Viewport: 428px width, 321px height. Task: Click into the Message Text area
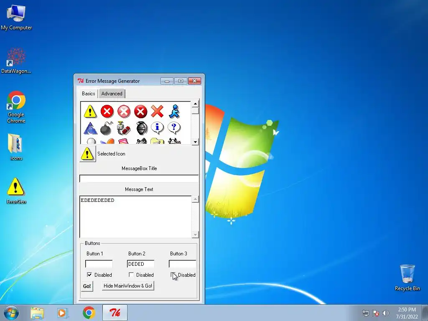136,217
